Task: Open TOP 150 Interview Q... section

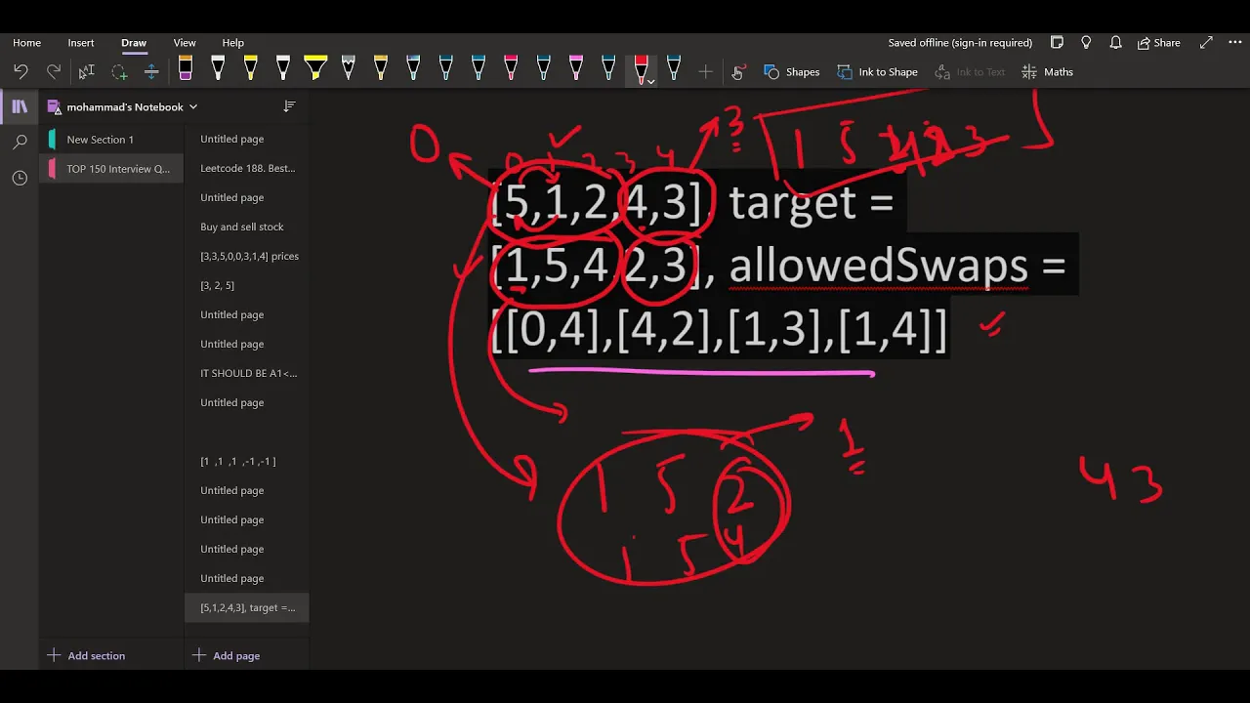Action: click(x=111, y=169)
